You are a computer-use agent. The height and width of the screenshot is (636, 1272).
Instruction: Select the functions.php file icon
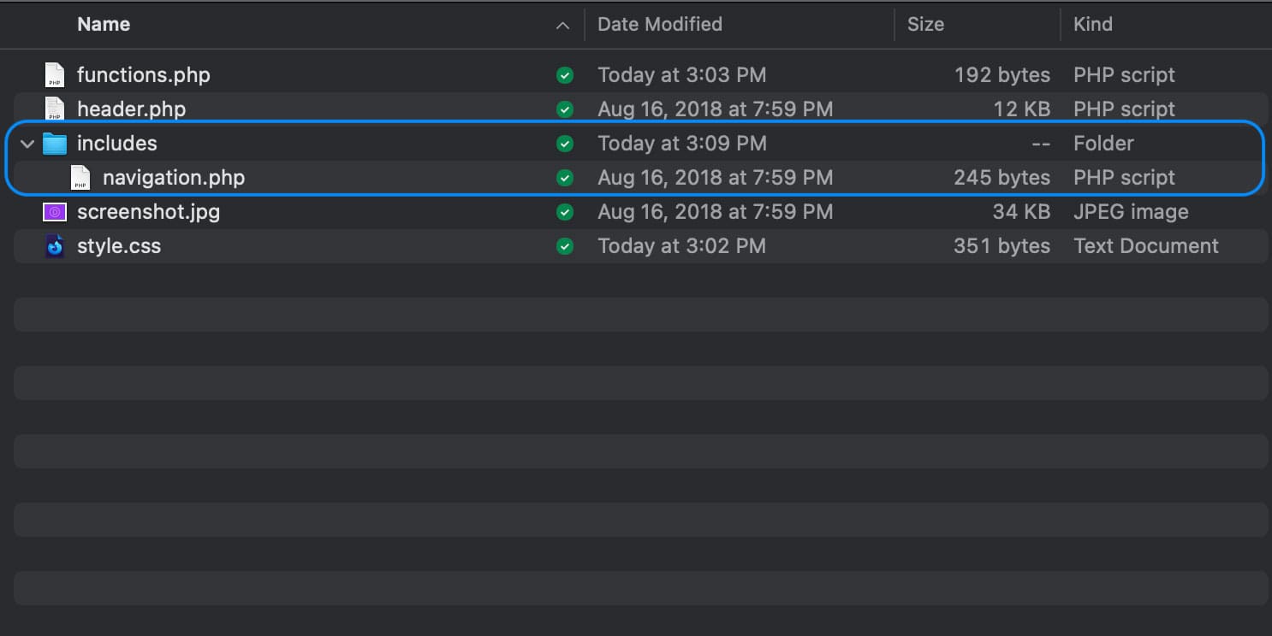pos(55,75)
